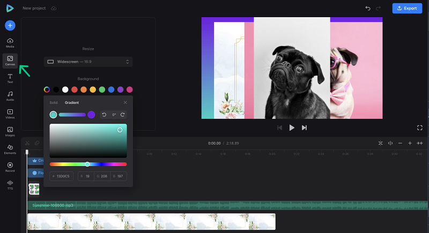Skip to the previous clip
Viewport: 429px width, 233px height.
(279, 127)
